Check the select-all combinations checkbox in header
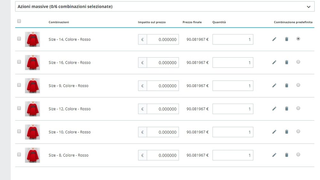This screenshot has width=320, height=180. [19, 21]
